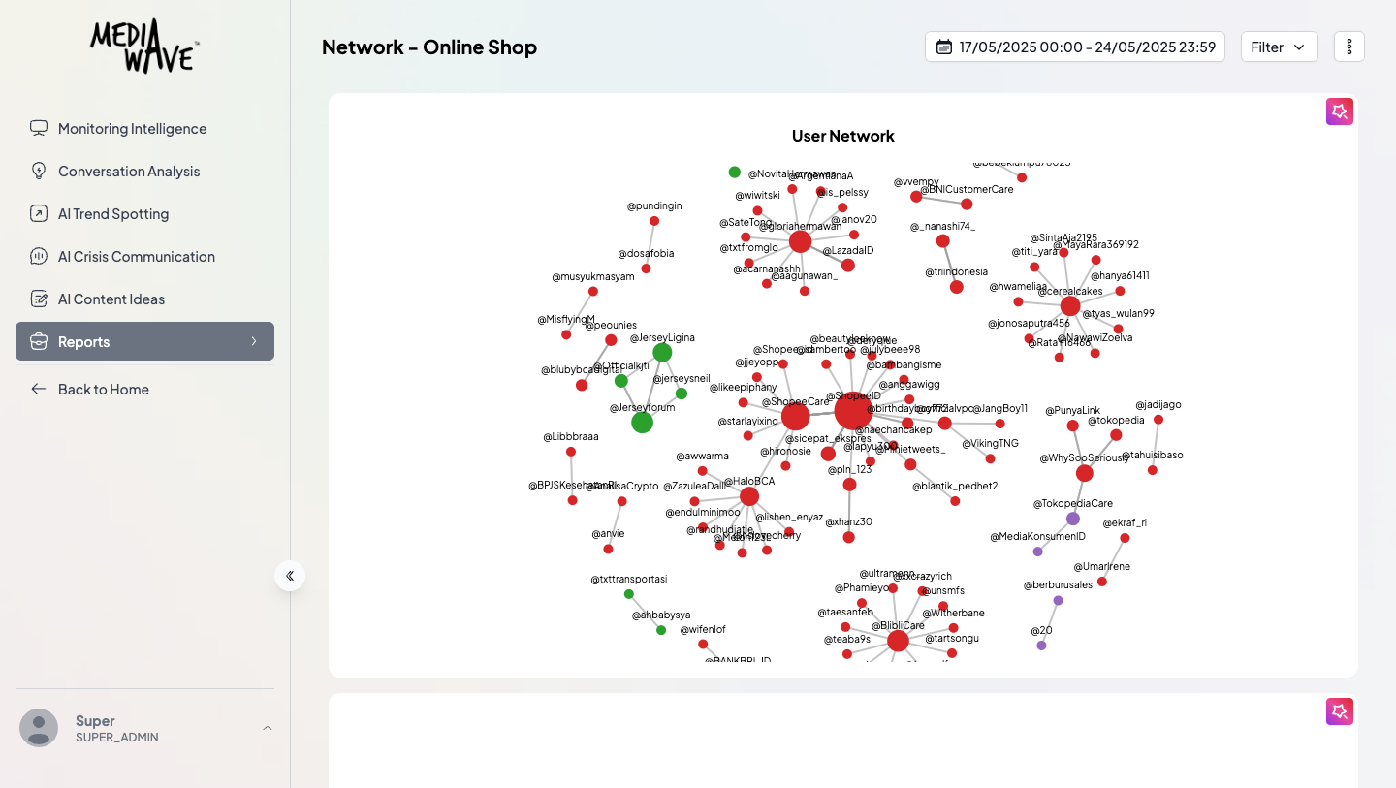The width and height of the screenshot is (1396, 788).
Task: Select the Monitoring Intelligence monitor icon
Action: (x=38, y=127)
